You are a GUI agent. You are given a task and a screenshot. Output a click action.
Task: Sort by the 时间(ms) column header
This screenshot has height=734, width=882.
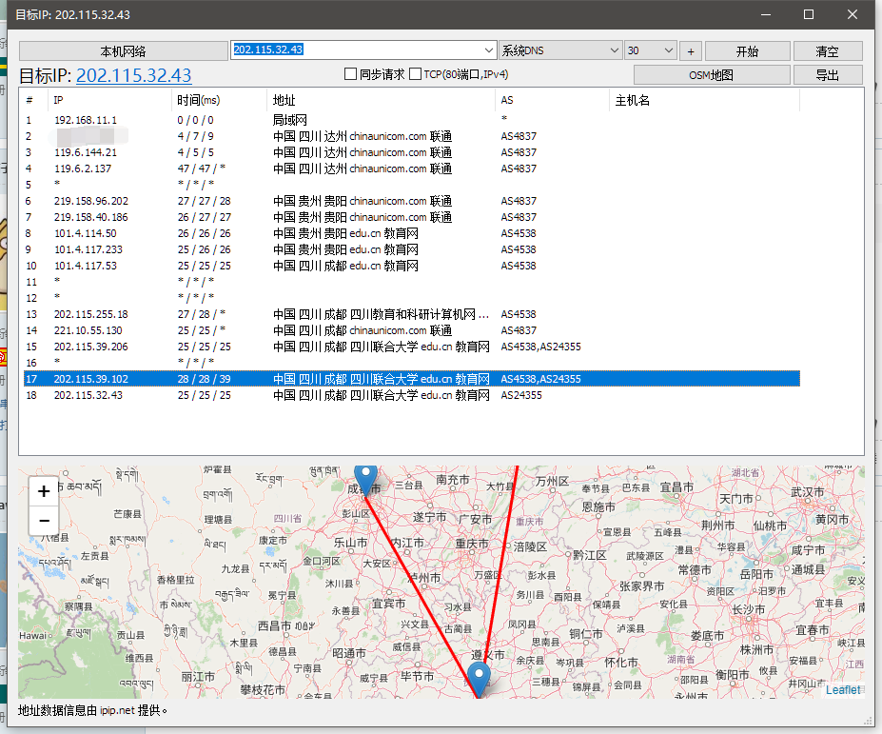(x=219, y=100)
